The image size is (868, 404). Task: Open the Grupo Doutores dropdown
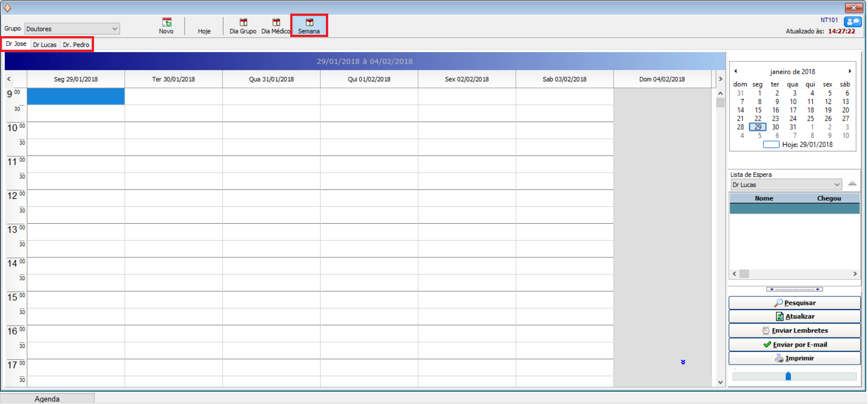115,29
